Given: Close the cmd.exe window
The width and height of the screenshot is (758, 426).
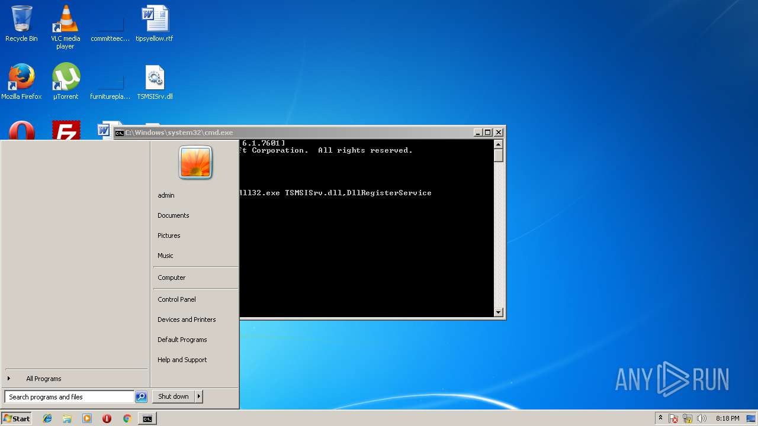Looking at the screenshot, I should click(499, 133).
